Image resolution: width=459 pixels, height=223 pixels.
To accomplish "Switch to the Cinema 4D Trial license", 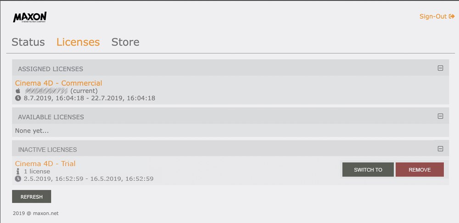I will [368, 170].
